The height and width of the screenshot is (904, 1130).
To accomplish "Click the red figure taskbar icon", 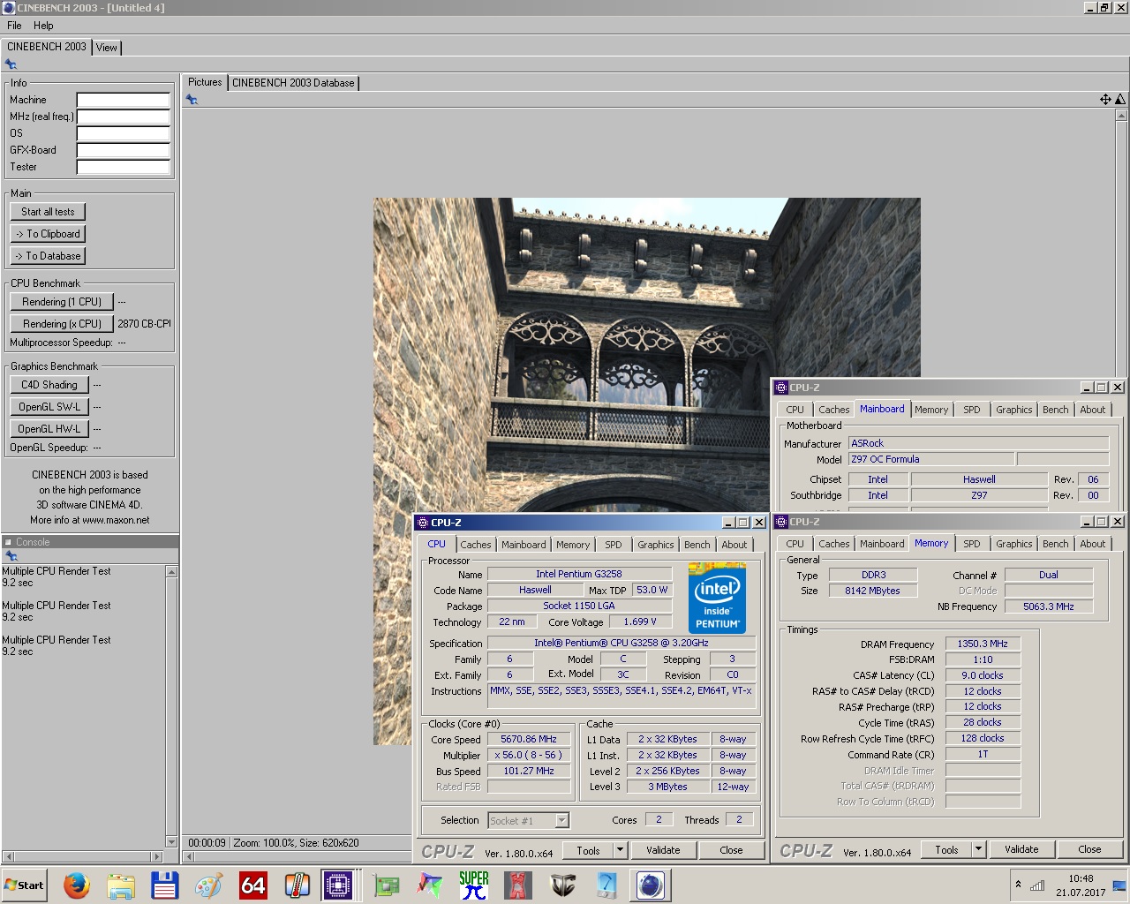I will (x=518, y=885).
